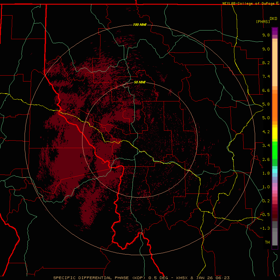The height and width of the screenshot is (280, 280).
Task: Click the 1.0 scale value
Action: click(x=266, y=187)
